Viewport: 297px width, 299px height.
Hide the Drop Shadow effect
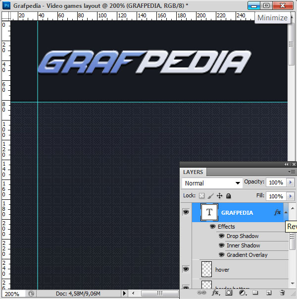[x=221, y=236]
